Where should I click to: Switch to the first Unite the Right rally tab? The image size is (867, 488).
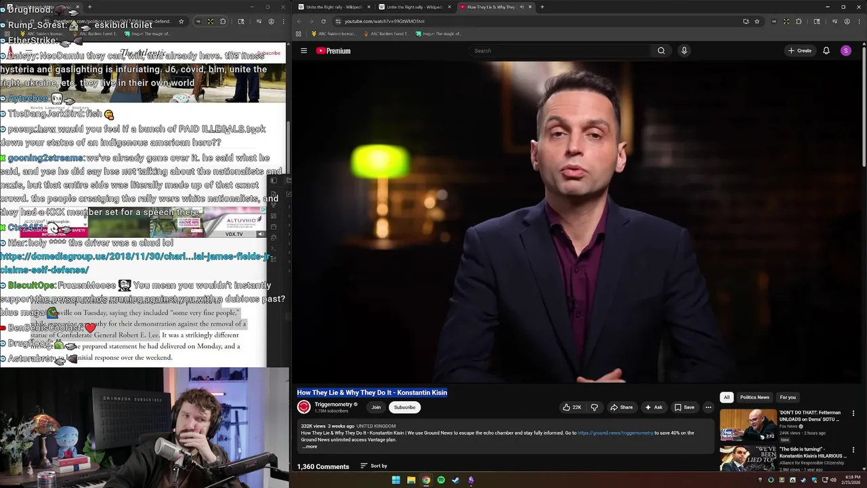pos(333,7)
